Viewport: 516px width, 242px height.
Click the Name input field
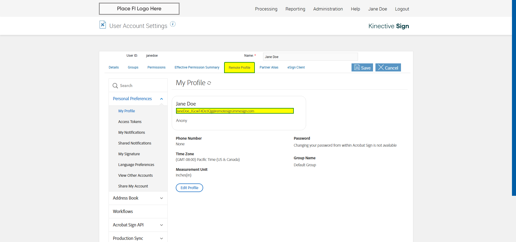click(x=310, y=57)
